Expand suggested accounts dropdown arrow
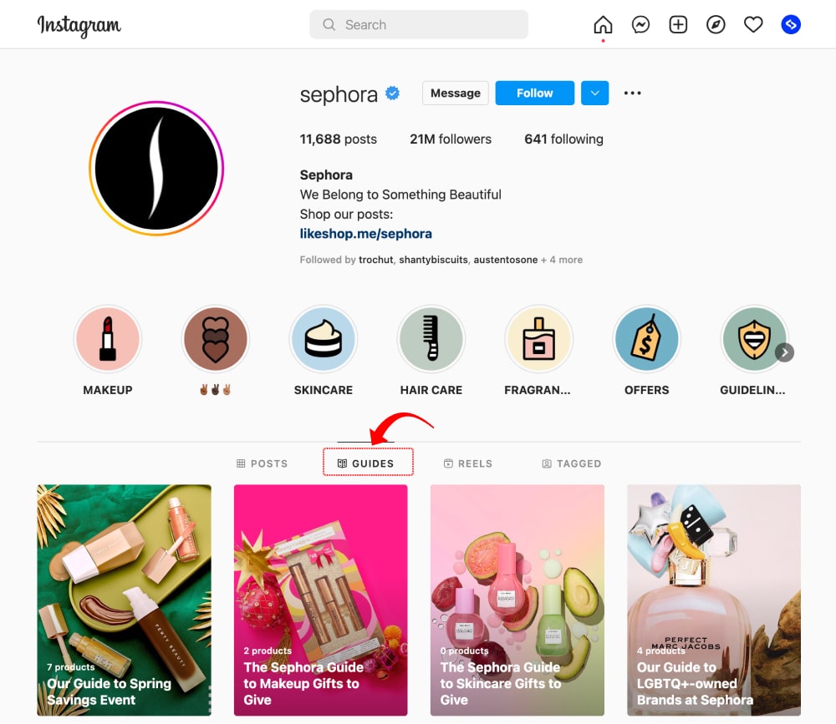This screenshot has height=724, width=836. 594,94
